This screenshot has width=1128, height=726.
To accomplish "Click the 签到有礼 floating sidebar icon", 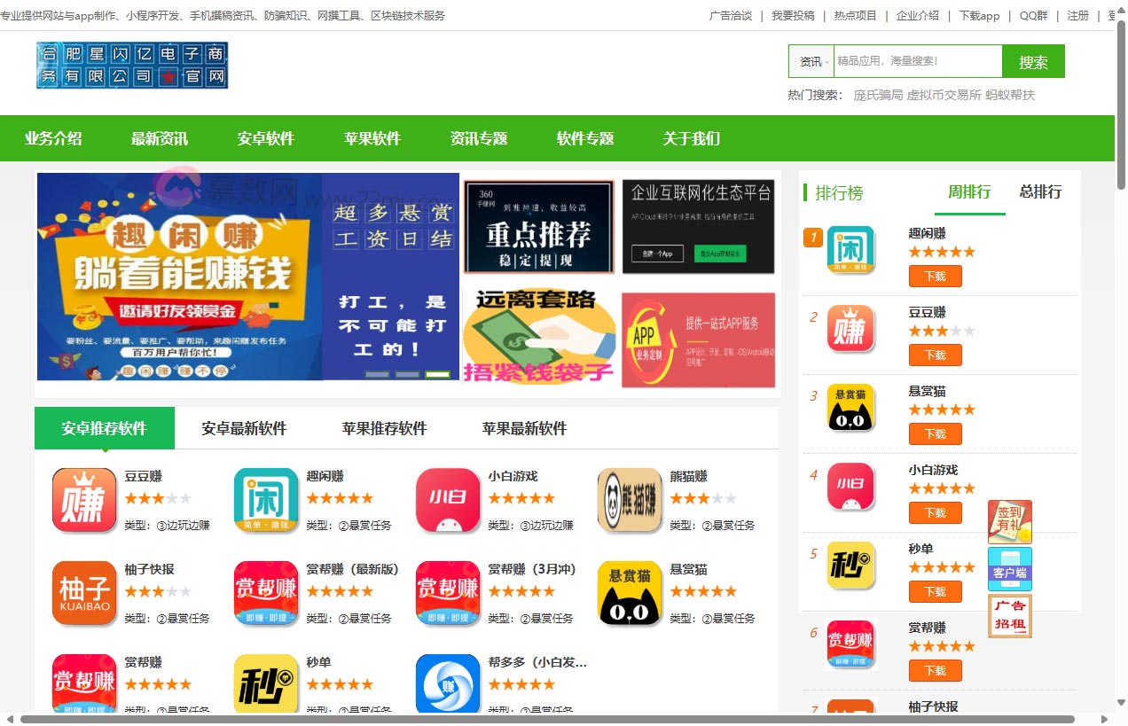I will 1010,522.
